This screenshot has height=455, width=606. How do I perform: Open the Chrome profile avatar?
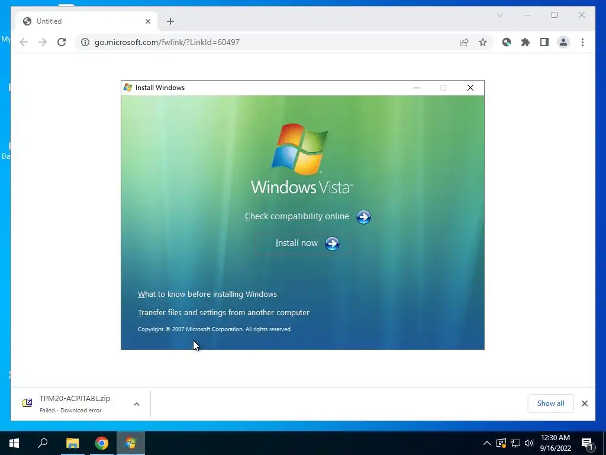pos(563,42)
